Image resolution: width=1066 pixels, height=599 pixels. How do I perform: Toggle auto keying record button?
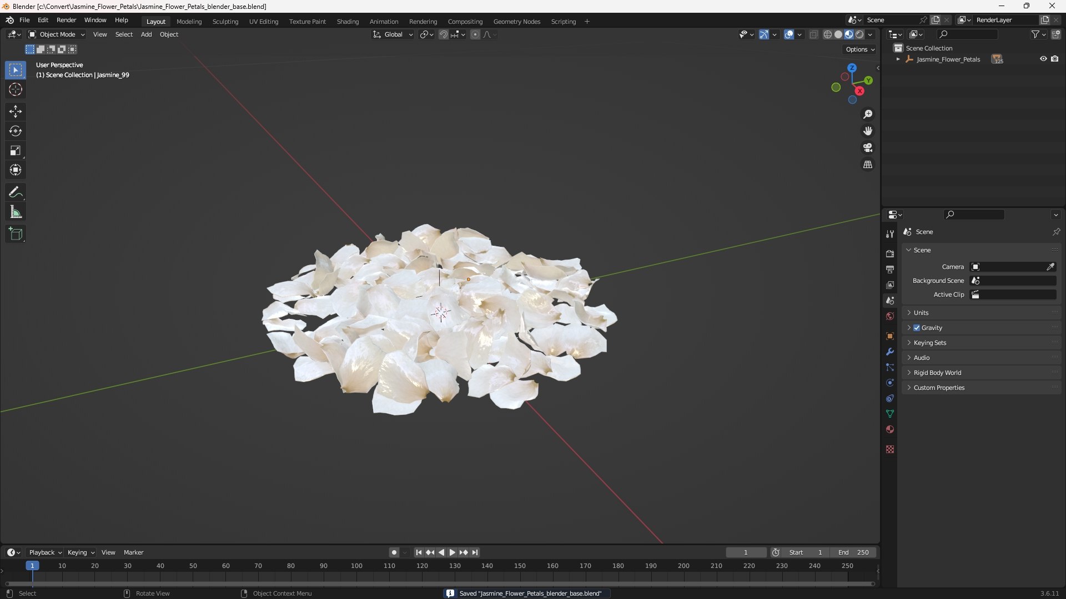[394, 552]
